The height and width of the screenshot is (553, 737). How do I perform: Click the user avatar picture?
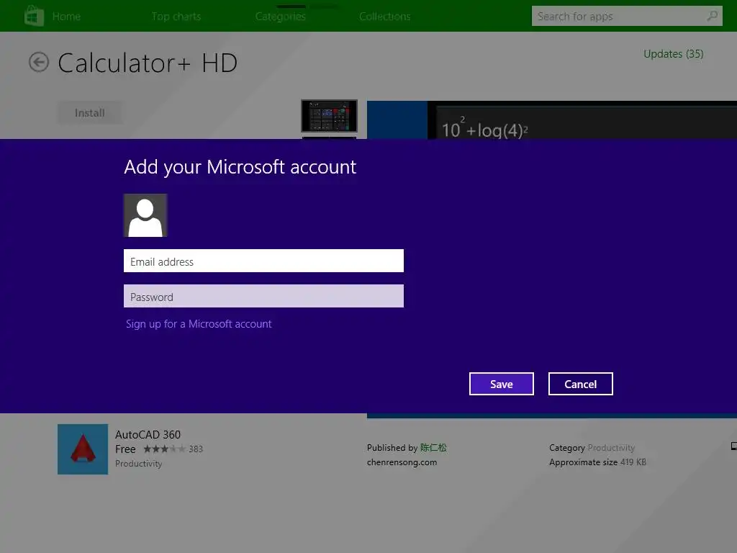145,215
